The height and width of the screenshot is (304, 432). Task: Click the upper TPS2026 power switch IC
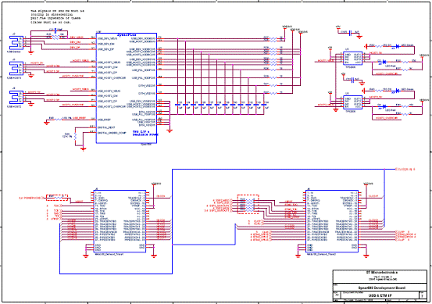coord(352,58)
